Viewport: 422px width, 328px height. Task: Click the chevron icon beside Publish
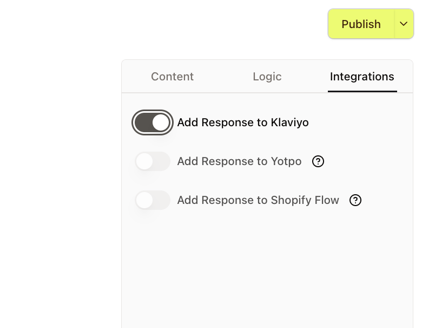pyautogui.click(x=404, y=24)
